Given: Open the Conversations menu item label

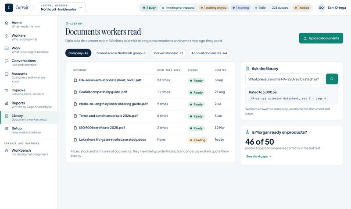Looking at the screenshot, I should (24, 61).
